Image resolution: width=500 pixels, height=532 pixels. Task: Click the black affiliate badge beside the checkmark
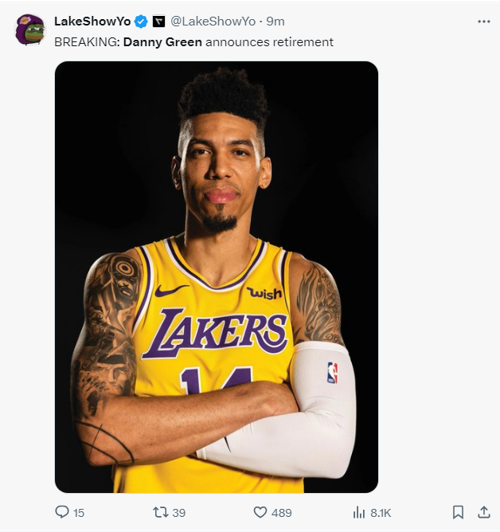point(158,22)
